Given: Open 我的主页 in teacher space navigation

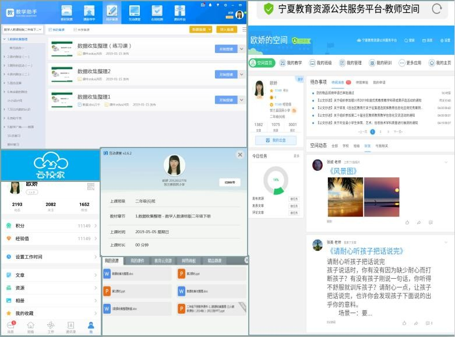Looking at the screenshot, I should (x=440, y=63).
